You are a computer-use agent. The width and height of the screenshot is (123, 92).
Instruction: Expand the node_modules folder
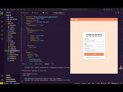(13, 19)
